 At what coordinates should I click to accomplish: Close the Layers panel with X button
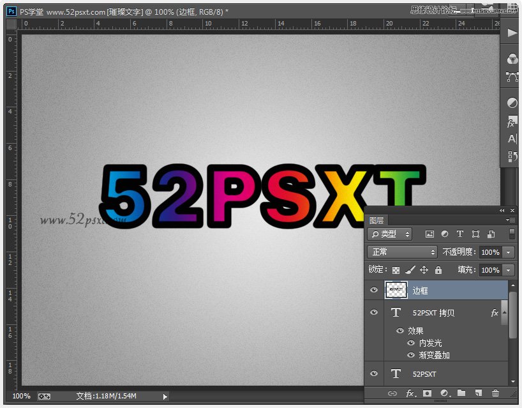point(512,211)
